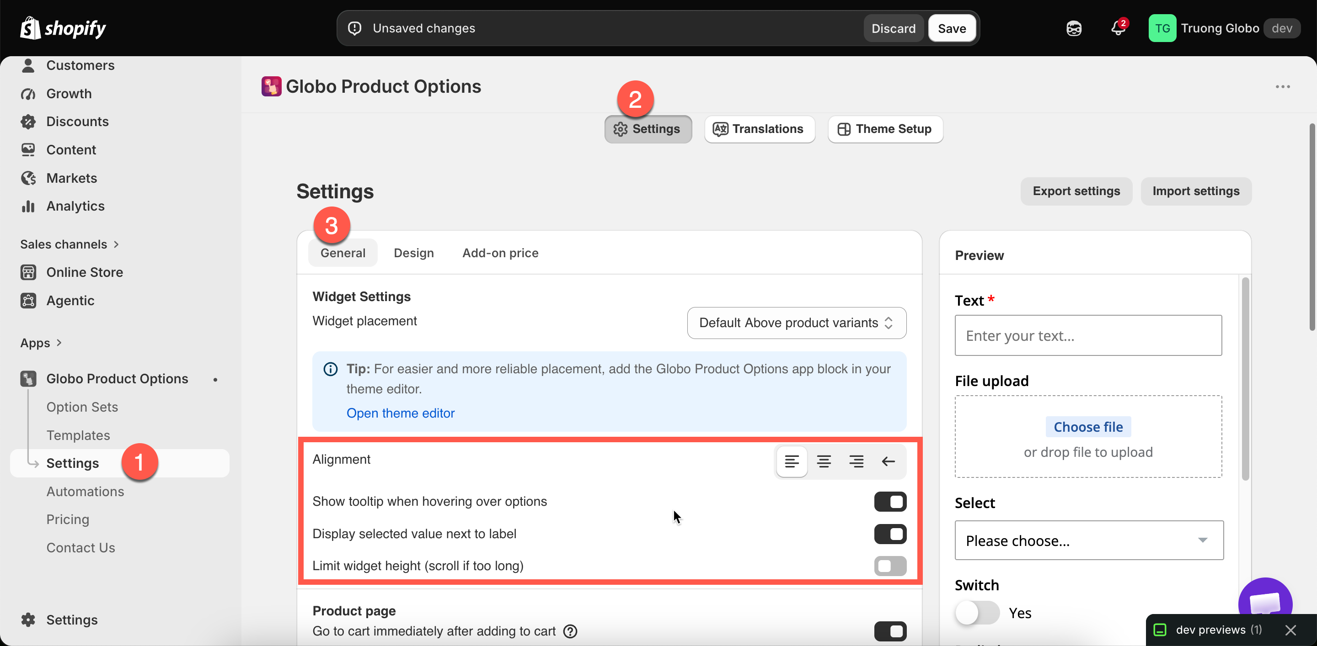Toggle display selected value next to label
Image resolution: width=1317 pixels, height=646 pixels.
[890, 534]
